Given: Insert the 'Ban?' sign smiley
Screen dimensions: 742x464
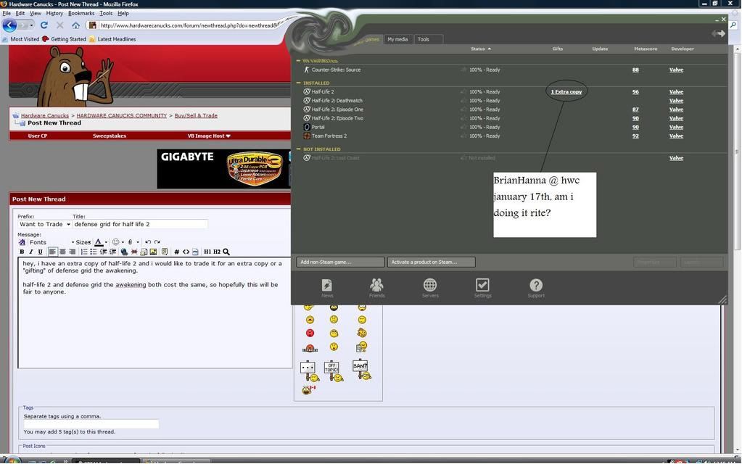Looking at the screenshot, I should click(x=361, y=370).
